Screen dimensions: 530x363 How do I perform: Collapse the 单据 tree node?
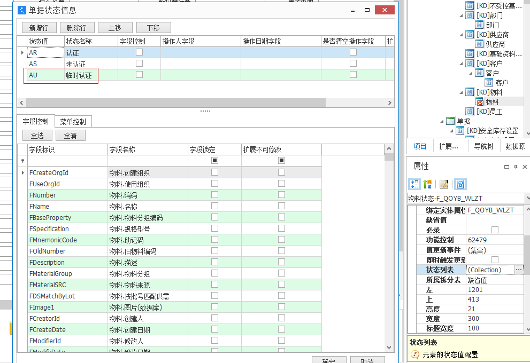[x=442, y=121]
